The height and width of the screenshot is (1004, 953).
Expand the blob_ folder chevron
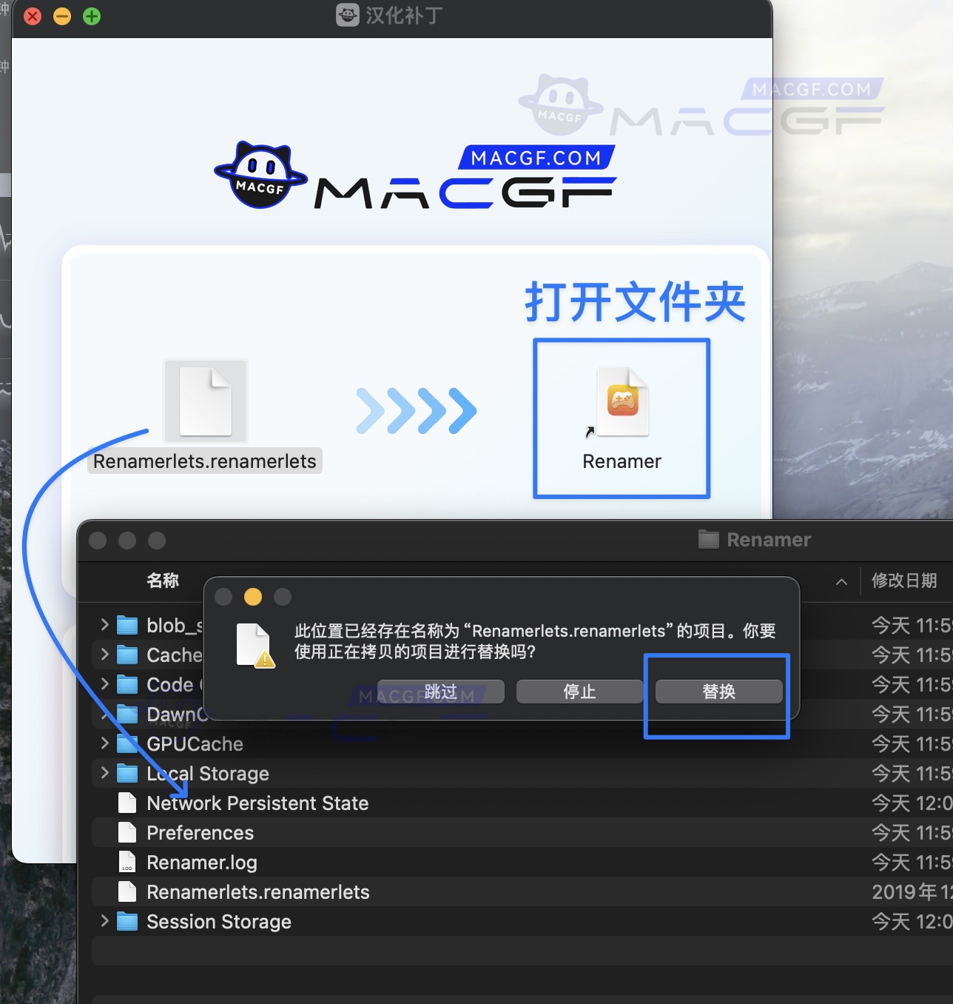[104, 625]
